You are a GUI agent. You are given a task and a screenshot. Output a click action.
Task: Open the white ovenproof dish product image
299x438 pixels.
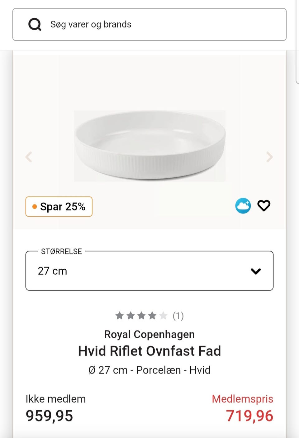[149, 146]
